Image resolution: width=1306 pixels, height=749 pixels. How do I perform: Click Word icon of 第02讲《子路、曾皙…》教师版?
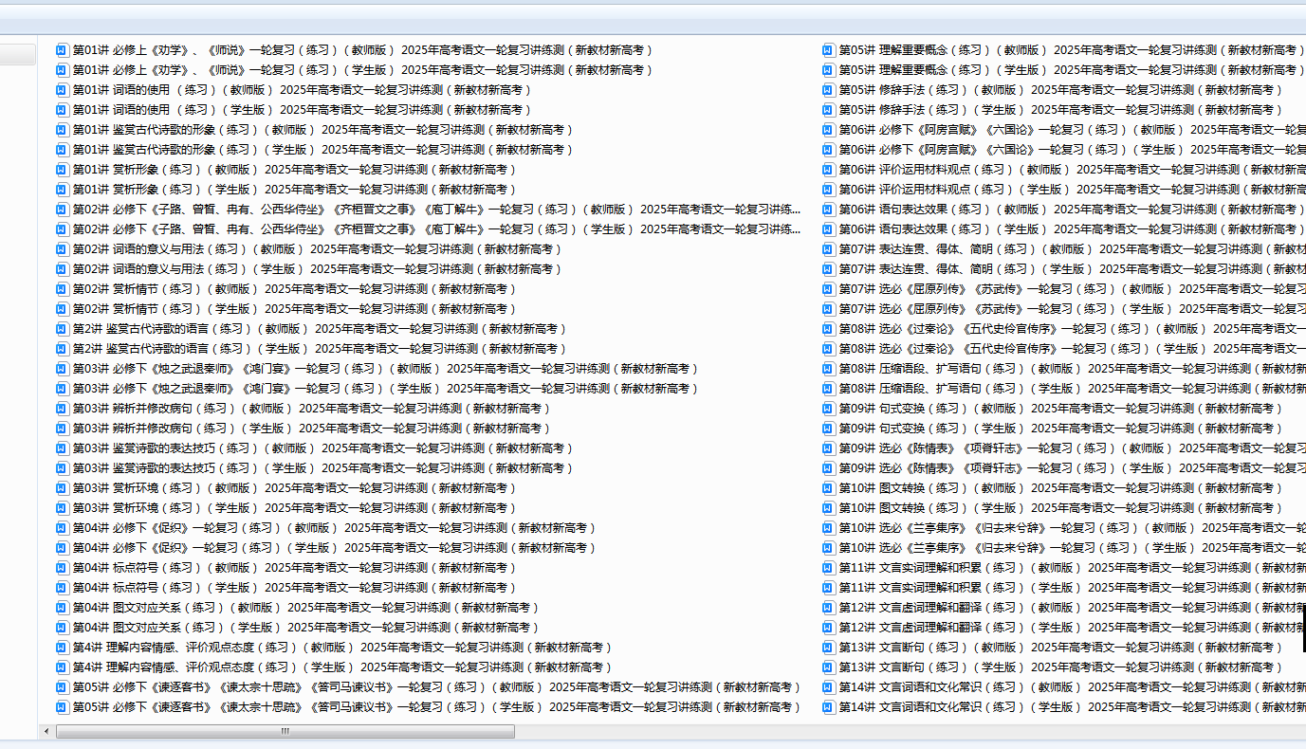[x=63, y=209]
